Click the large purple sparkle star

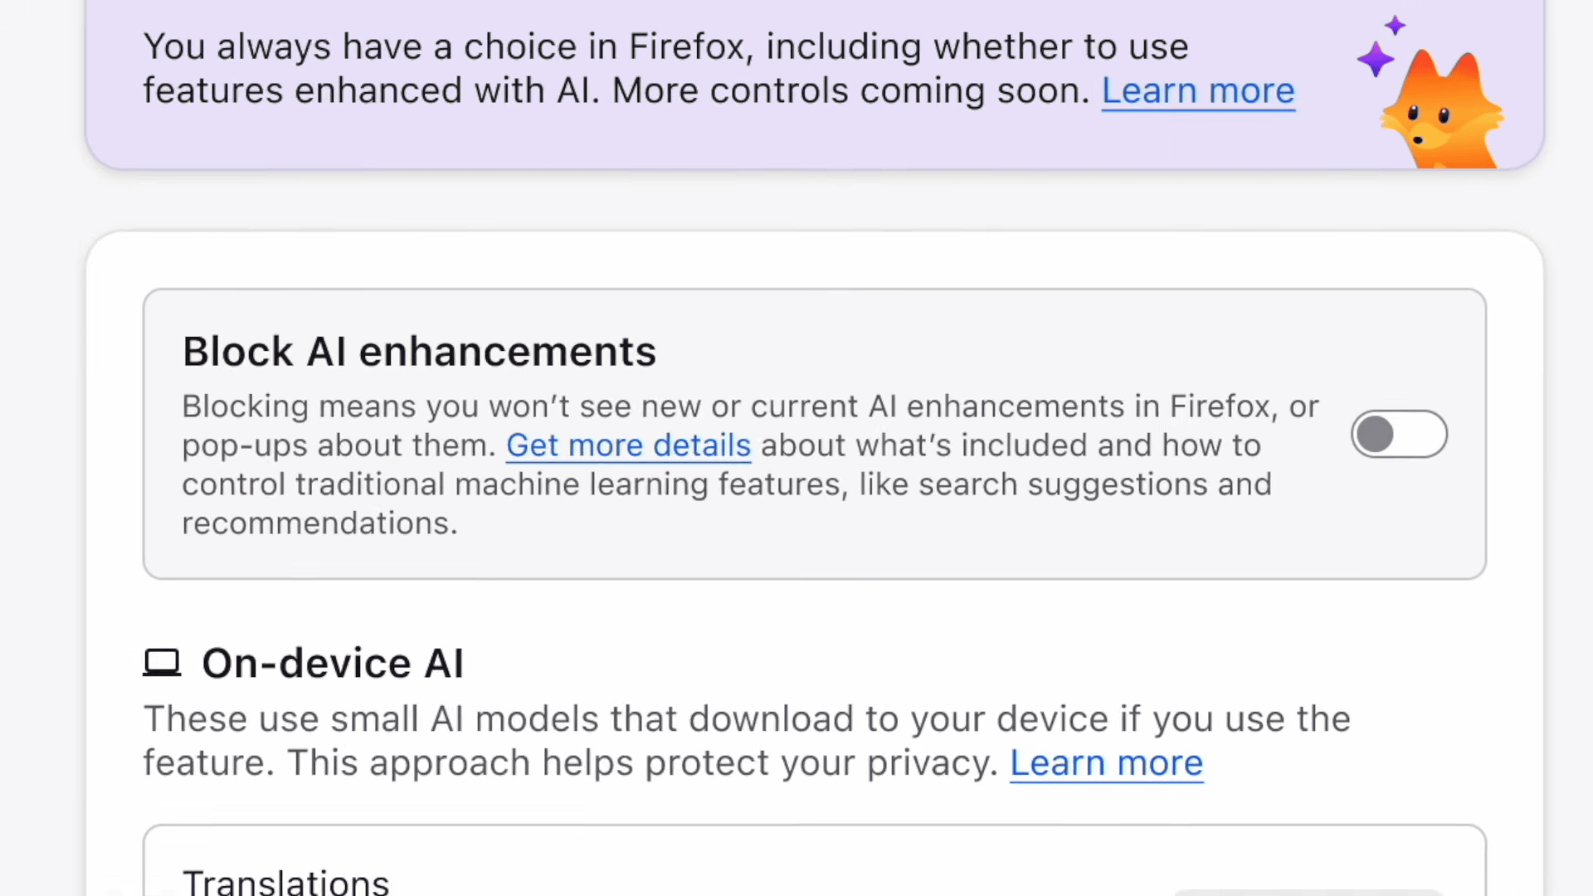coord(1375,59)
